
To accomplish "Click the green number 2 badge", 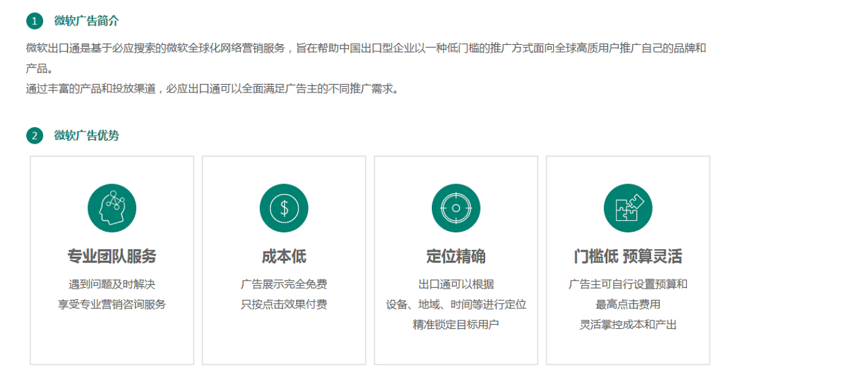I will coord(35,136).
